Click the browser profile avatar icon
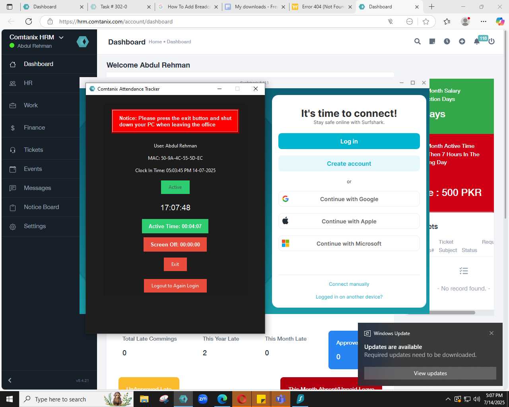Image resolution: width=509 pixels, height=407 pixels. (465, 21)
